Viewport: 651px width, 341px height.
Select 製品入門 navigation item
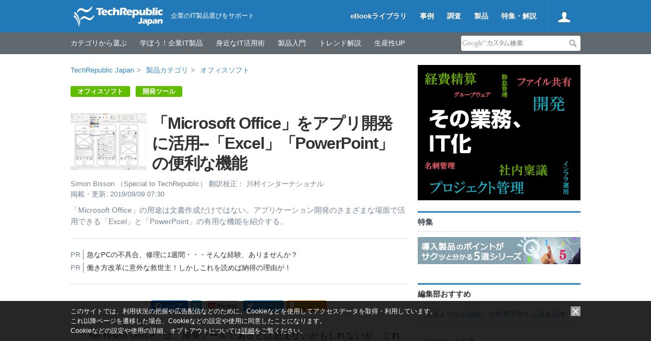coord(292,43)
